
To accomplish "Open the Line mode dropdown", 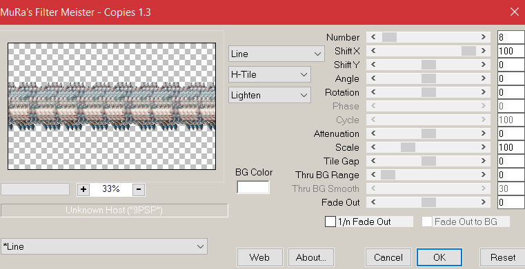I will pyautogui.click(x=276, y=54).
